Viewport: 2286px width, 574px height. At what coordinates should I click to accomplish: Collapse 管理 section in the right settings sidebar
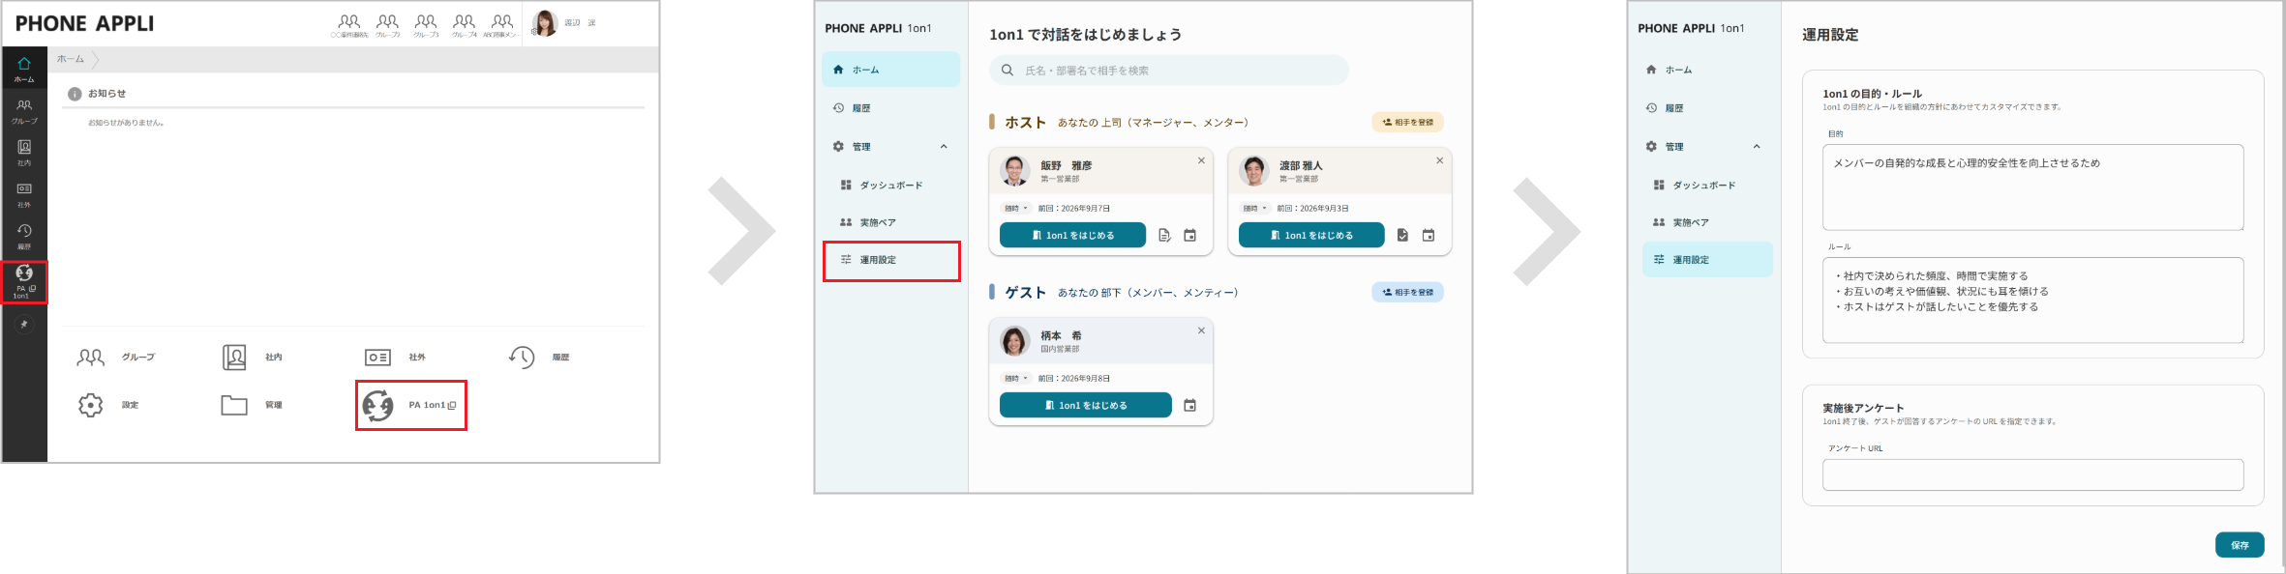pos(1757,147)
